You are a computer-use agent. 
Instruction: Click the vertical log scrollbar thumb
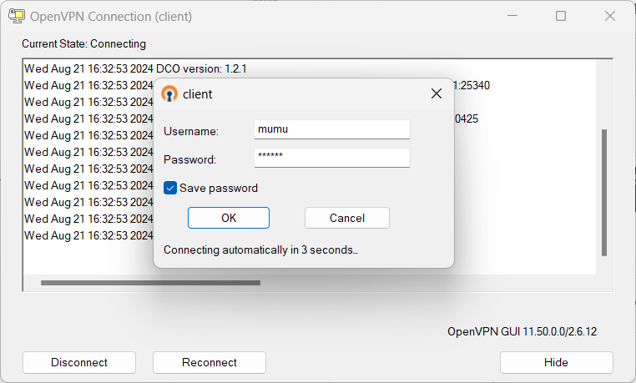tap(604, 192)
